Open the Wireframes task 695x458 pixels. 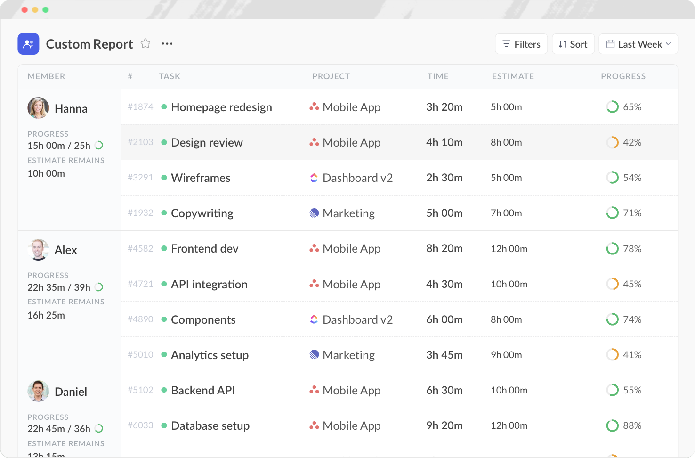click(201, 178)
